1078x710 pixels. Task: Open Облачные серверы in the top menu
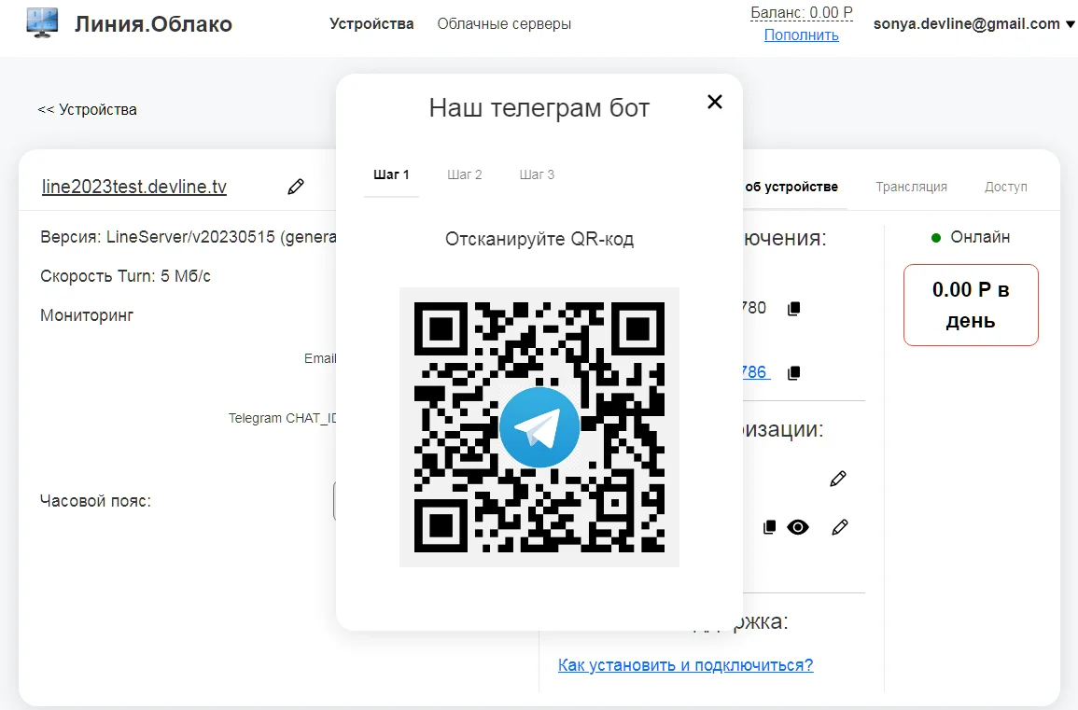tap(504, 24)
